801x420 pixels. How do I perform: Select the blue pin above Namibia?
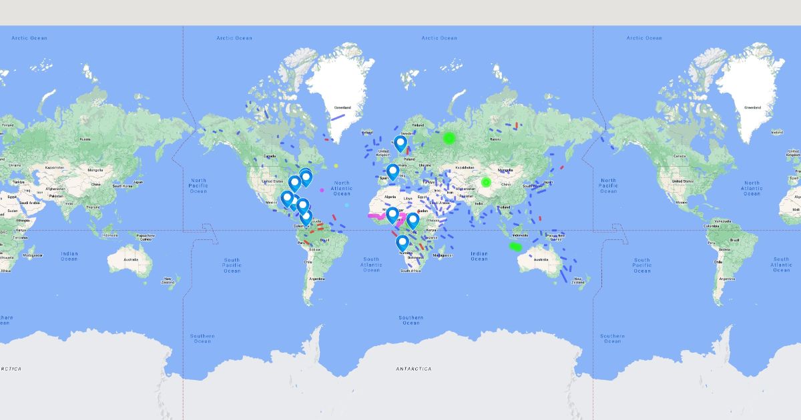tap(403, 243)
